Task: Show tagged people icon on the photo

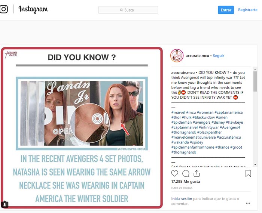Action: coord(4,204)
